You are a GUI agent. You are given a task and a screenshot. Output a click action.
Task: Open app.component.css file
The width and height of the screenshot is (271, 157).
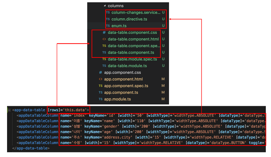click(x=123, y=73)
